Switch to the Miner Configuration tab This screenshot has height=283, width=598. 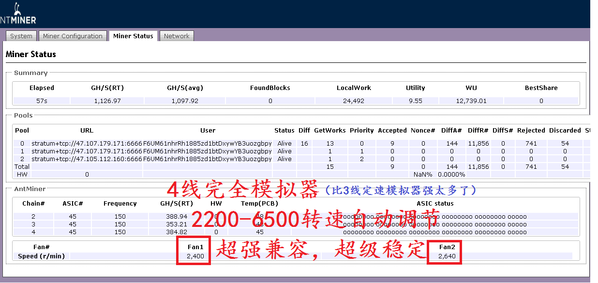coord(73,36)
